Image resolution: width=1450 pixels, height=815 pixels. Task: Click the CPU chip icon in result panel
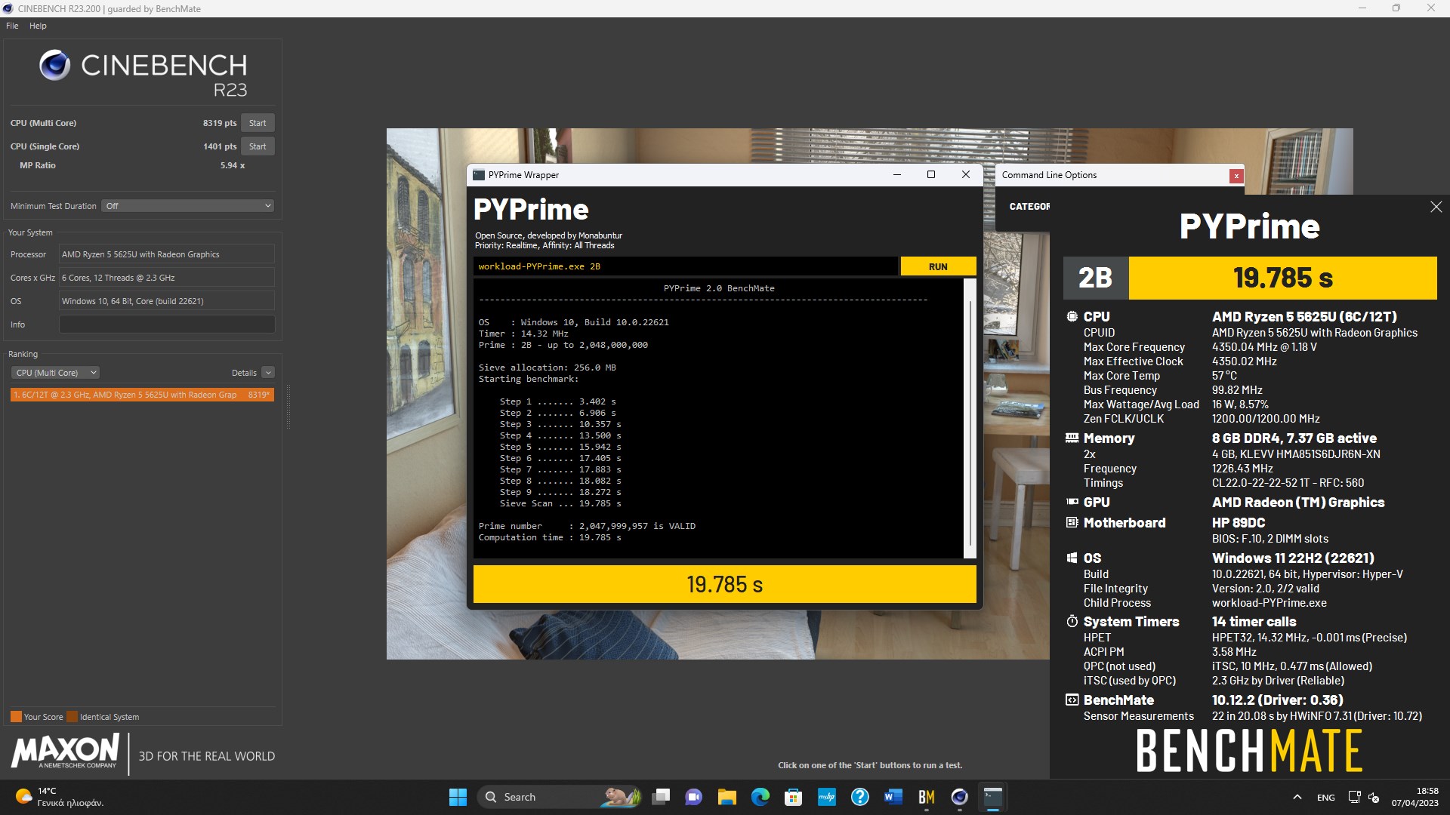pos(1072,317)
